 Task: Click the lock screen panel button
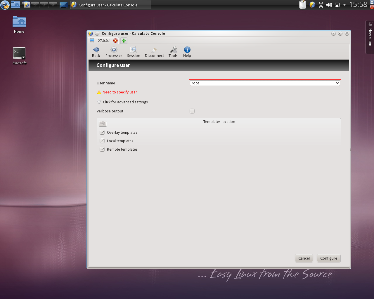(372, 2)
